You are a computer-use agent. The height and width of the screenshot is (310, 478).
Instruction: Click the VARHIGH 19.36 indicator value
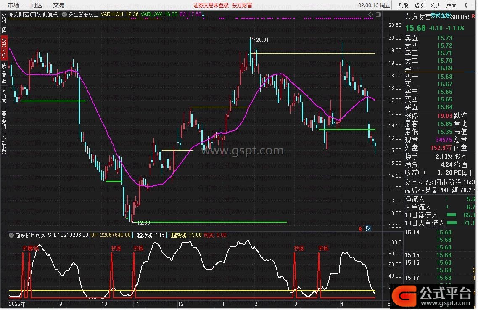pos(119,14)
